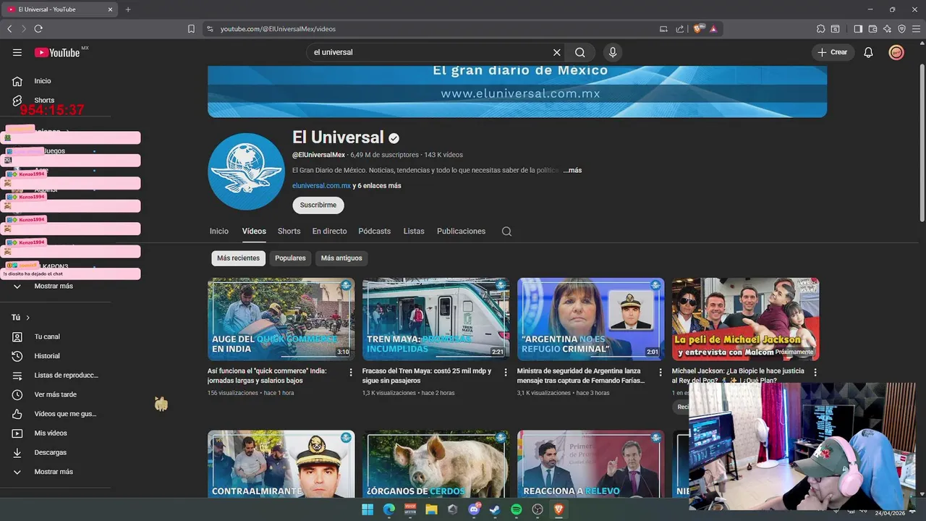Open the Brave Shields lion icon
The width and height of the screenshot is (926, 521).
pos(698,29)
